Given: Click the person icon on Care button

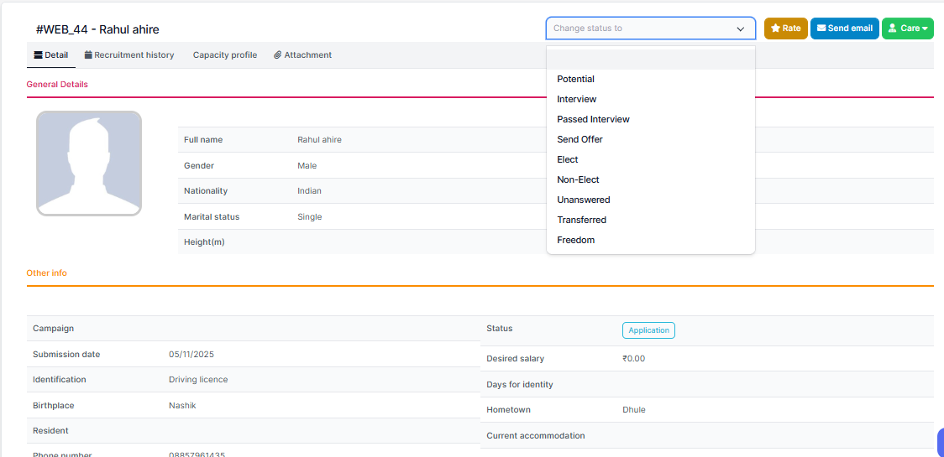Looking at the screenshot, I should pyautogui.click(x=892, y=29).
